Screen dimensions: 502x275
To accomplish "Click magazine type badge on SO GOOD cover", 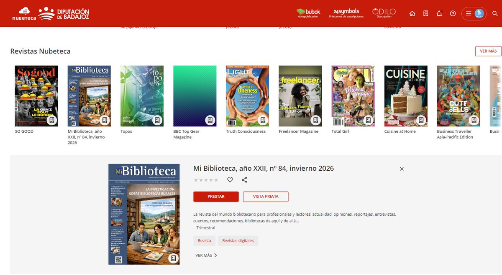I will pos(52,120).
